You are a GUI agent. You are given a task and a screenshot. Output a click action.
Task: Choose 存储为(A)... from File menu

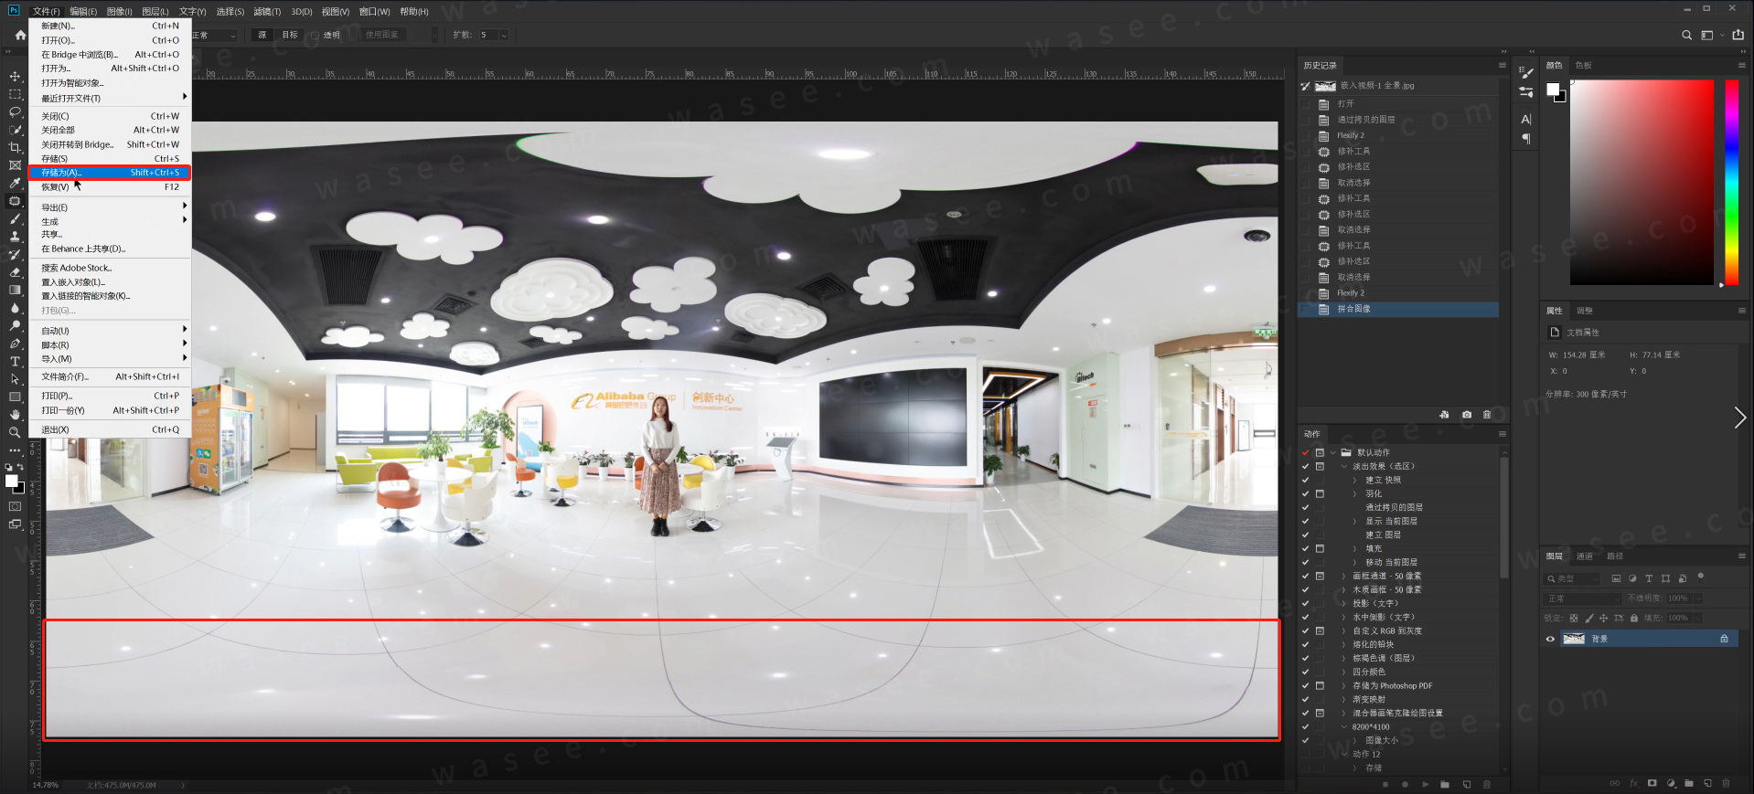110,173
